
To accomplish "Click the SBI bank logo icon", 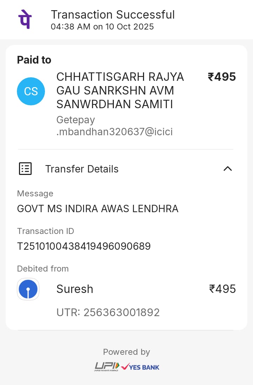I will [x=28, y=289].
